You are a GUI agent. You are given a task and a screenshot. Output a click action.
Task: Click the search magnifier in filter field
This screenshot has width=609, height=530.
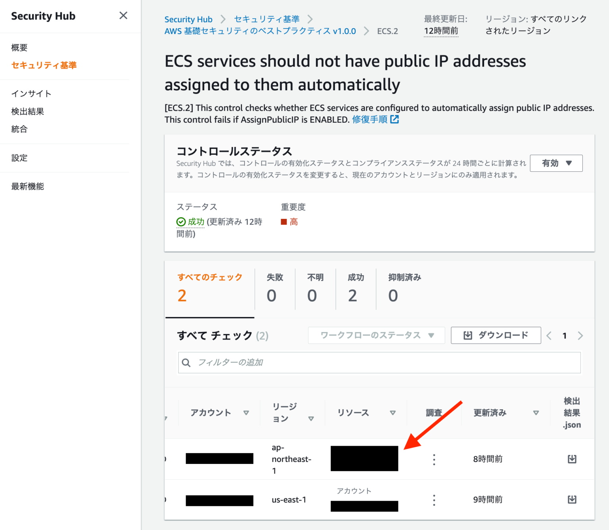click(x=187, y=362)
